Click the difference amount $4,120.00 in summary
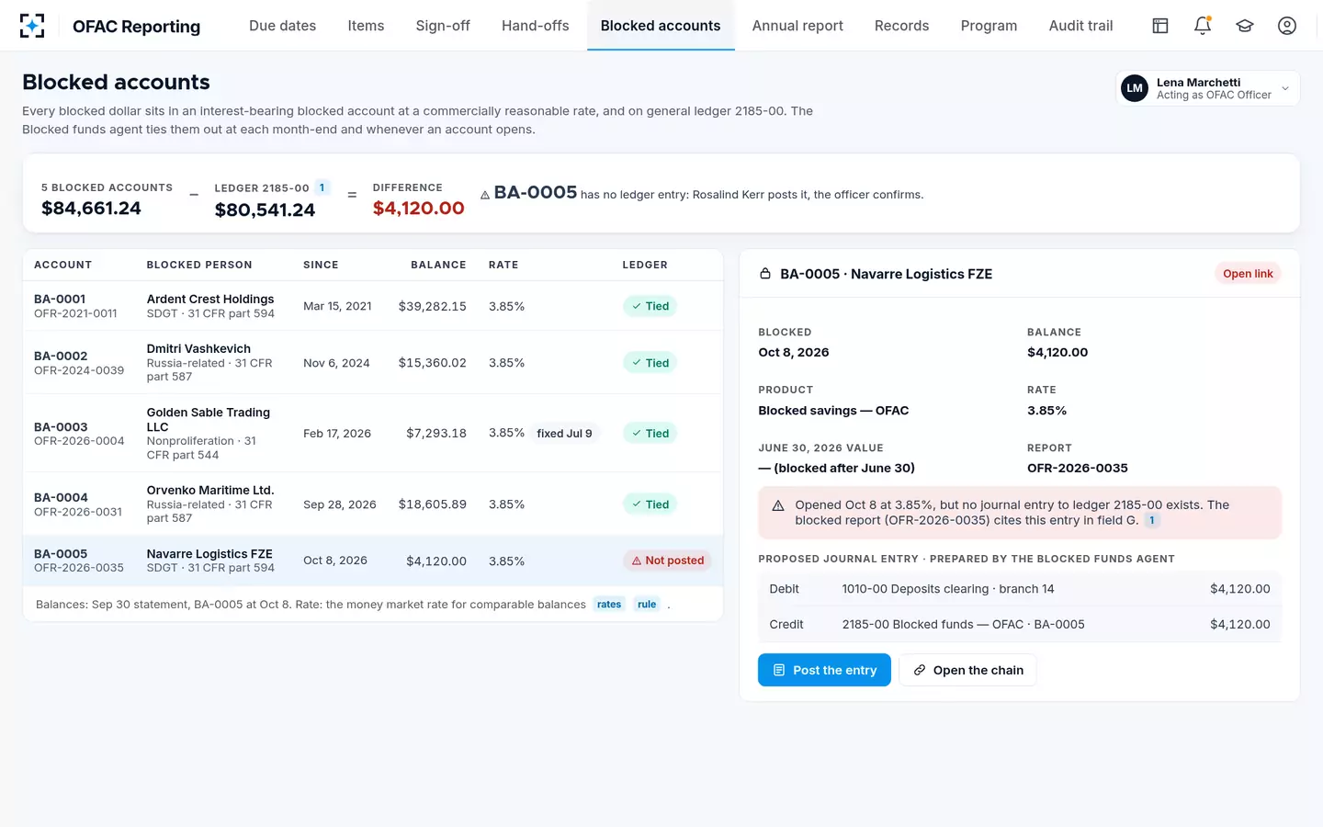 pos(419,209)
